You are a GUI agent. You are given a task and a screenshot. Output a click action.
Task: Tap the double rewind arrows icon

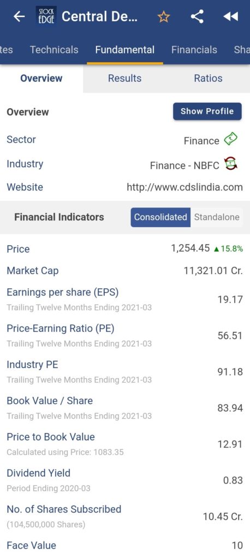click(x=230, y=16)
